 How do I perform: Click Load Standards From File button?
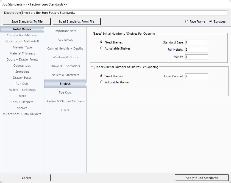coord(76,21)
